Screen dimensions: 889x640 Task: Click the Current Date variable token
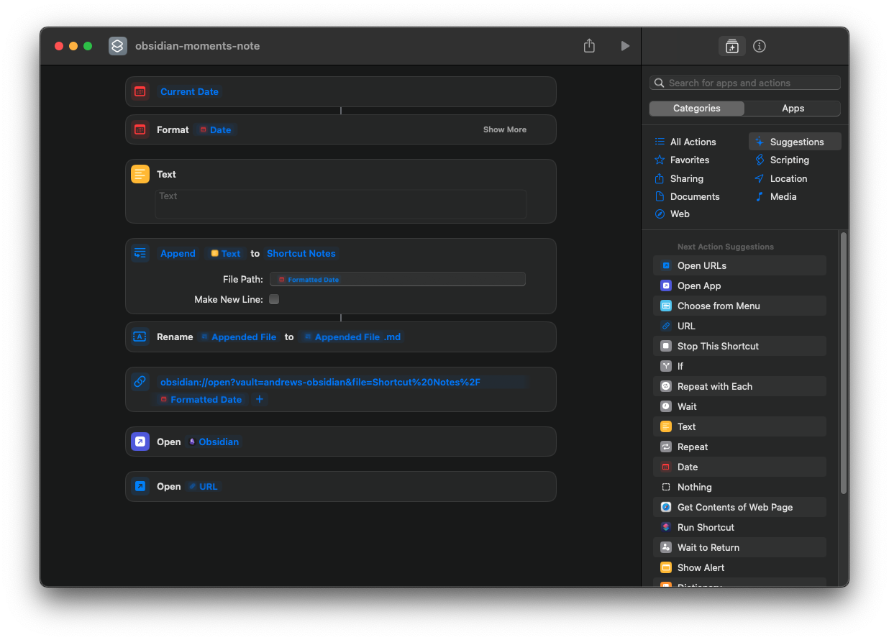coord(189,91)
